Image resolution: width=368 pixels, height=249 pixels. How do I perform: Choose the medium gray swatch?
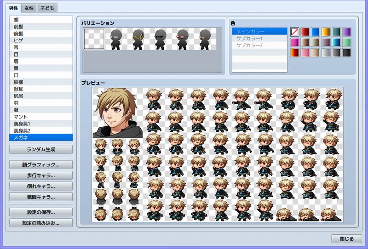coord(336,53)
